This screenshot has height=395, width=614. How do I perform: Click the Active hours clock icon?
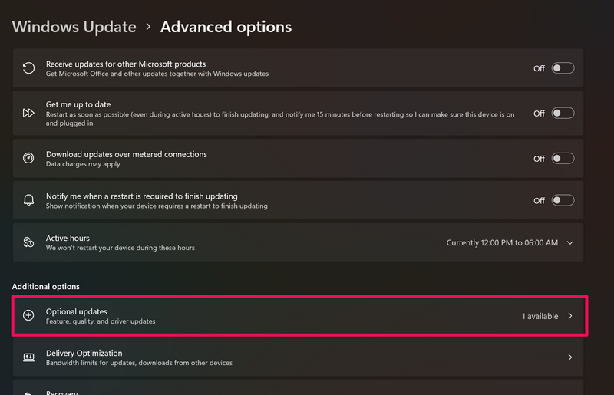[28, 242]
